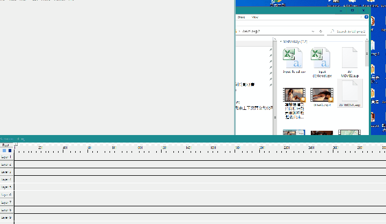Image resolution: width=386 pixels, height=224 pixels.
Task: Click the file list vertical scrollbar thumb
Action: pos(367,54)
